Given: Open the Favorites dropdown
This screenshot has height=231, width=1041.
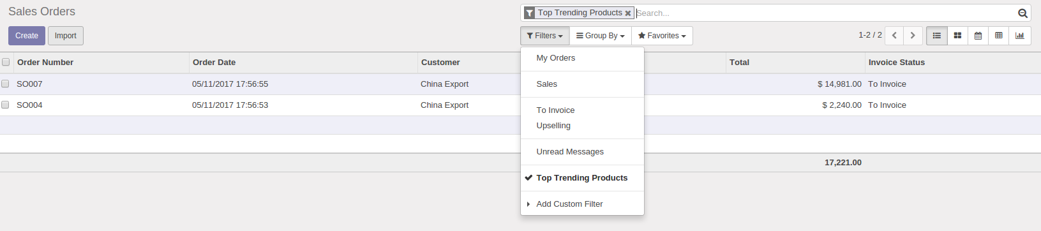Looking at the screenshot, I should 662,36.
